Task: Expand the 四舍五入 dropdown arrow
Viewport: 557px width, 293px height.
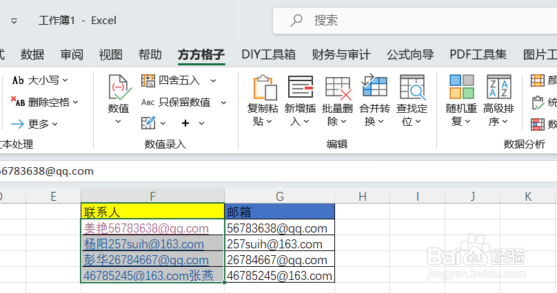Action: [x=213, y=80]
